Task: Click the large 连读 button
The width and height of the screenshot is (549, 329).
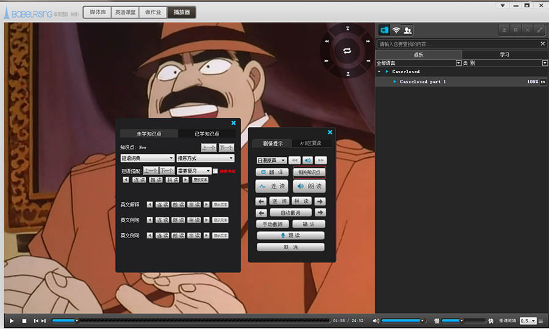Action: pyautogui.click(x=271, y=186)
